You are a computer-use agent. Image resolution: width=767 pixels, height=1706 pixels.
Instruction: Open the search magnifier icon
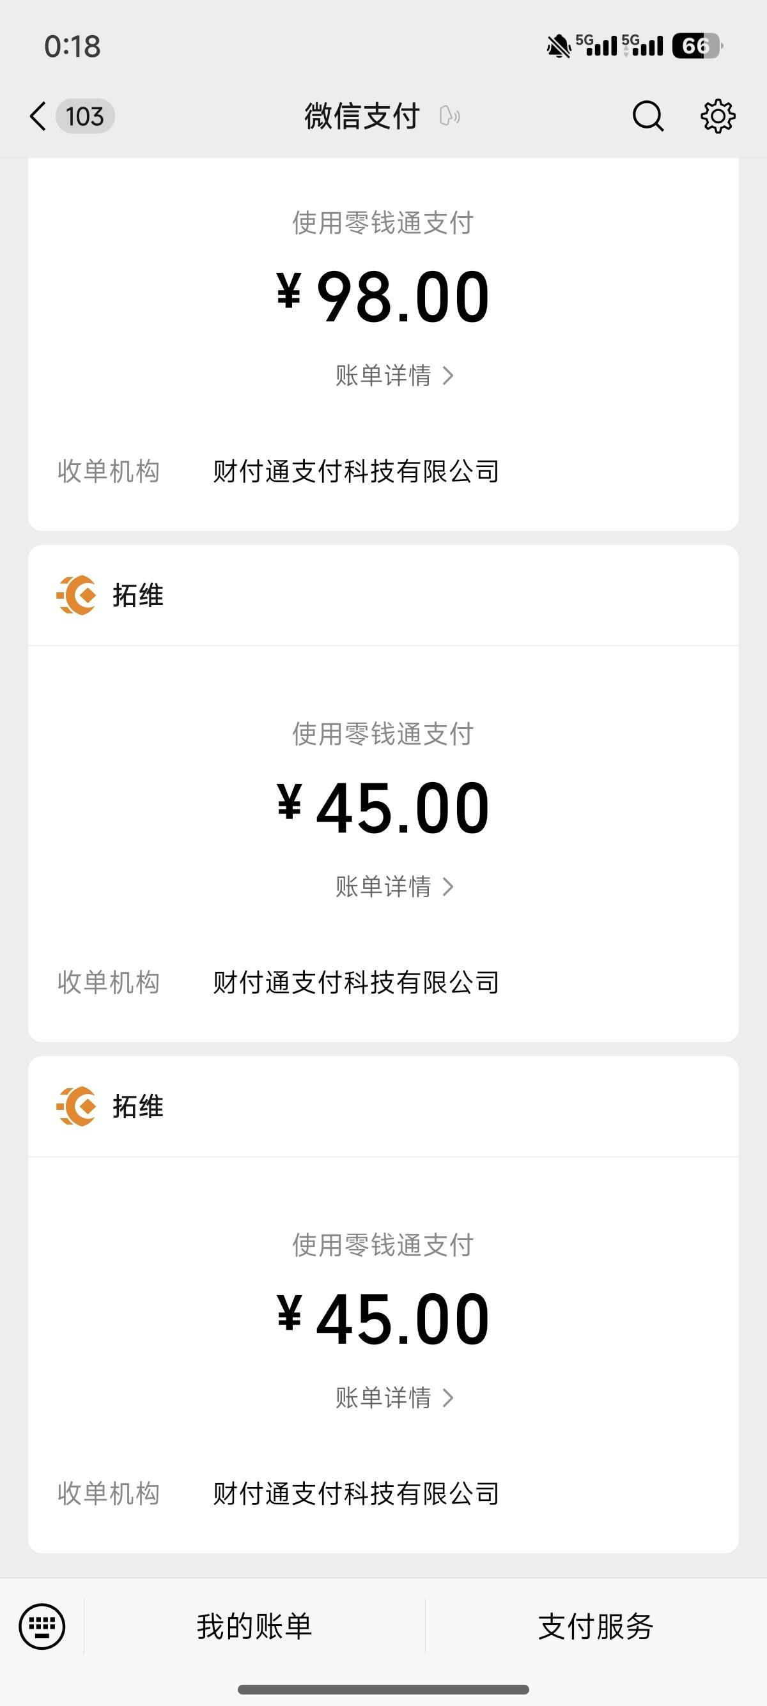[x=647, y=116]
